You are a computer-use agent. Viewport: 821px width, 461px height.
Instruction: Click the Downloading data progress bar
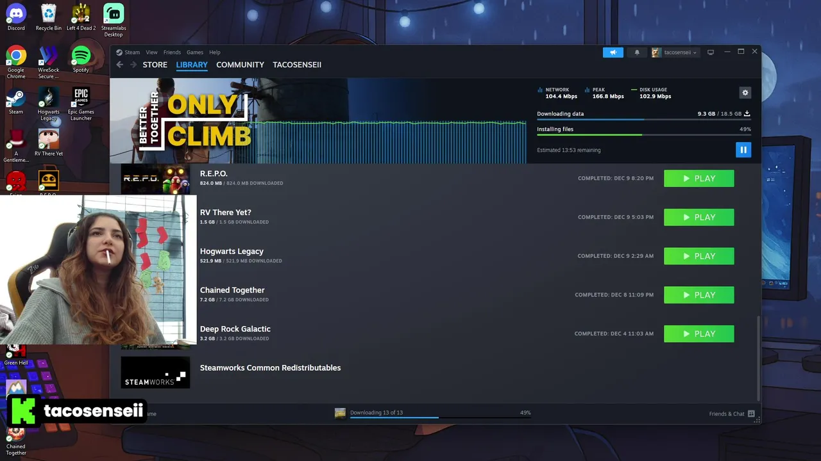click(644, 120)
